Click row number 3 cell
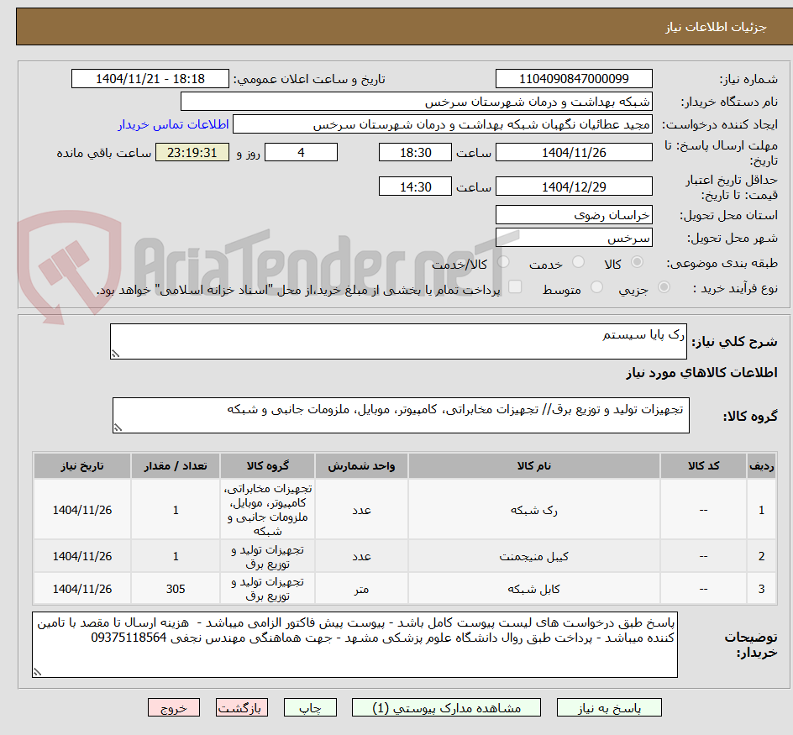Screen dimensions: 793x735 pos(762,589)
